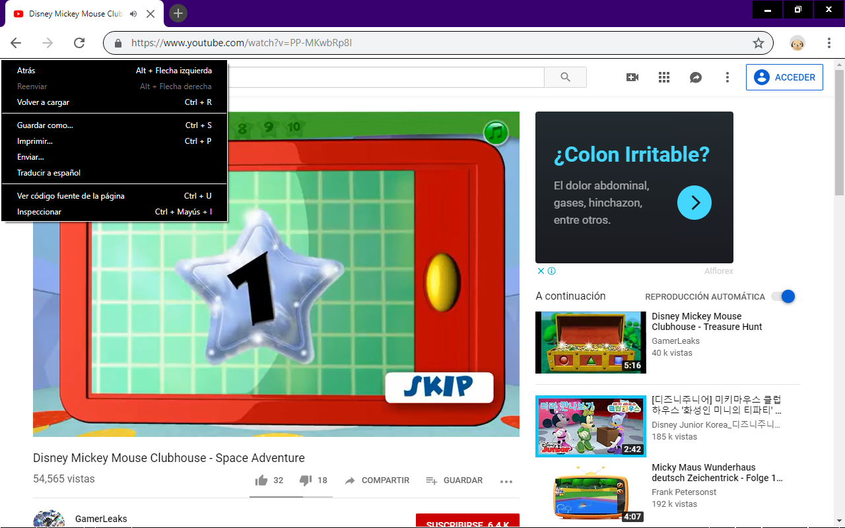Click the SKIP button in the video
Screen dimensions: 845x528
(439, 387)
